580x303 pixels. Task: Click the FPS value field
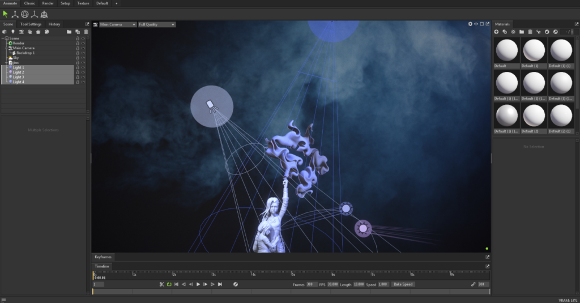tap(333, 284)
